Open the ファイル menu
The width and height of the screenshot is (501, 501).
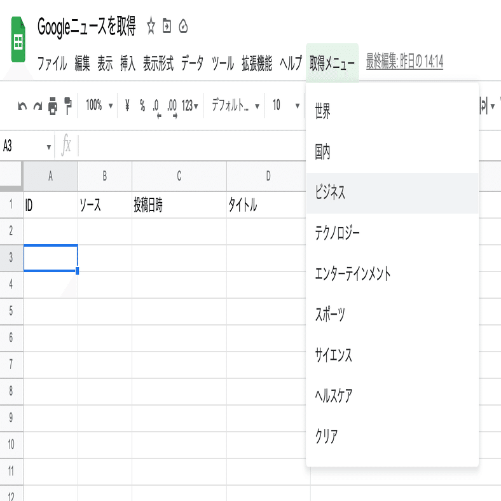(52, 63)
